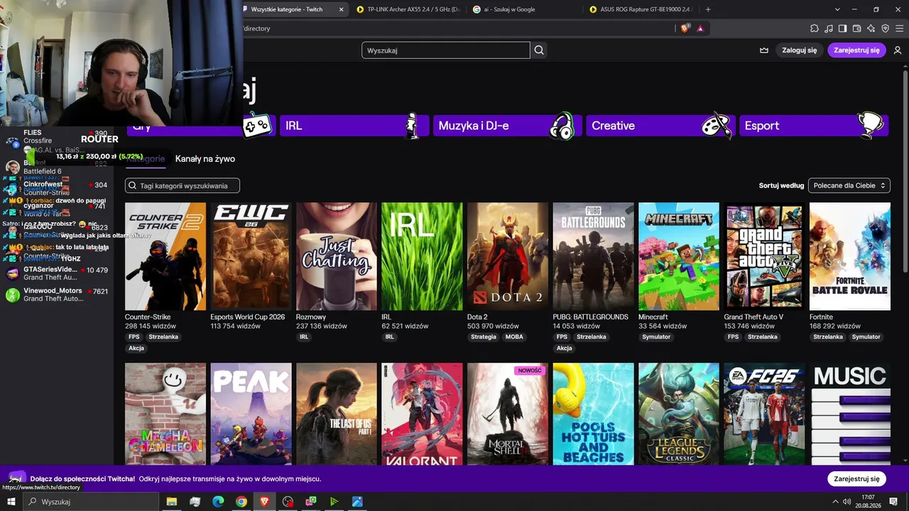909x511 pixels.
Task: Open Grand Theft Auto V cover
Action: tap(764, 256)
